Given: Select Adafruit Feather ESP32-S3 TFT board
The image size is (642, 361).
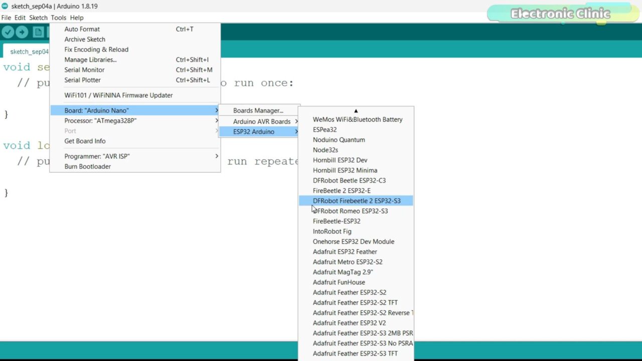Looking at the screenshot, I should (356, 353).
